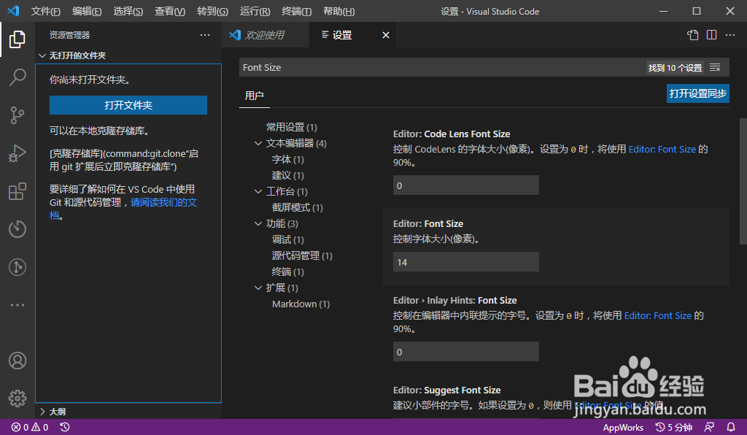
Task: Open the Manage gear icon
Action: [18, 399]
